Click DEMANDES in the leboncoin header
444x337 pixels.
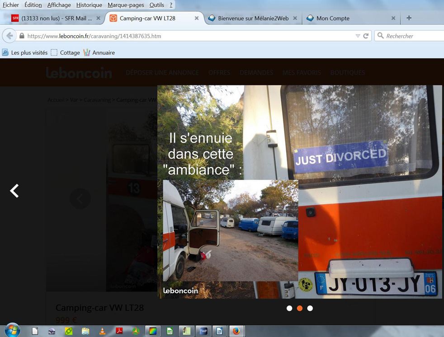pyautogui.click(x=256, y=73)
